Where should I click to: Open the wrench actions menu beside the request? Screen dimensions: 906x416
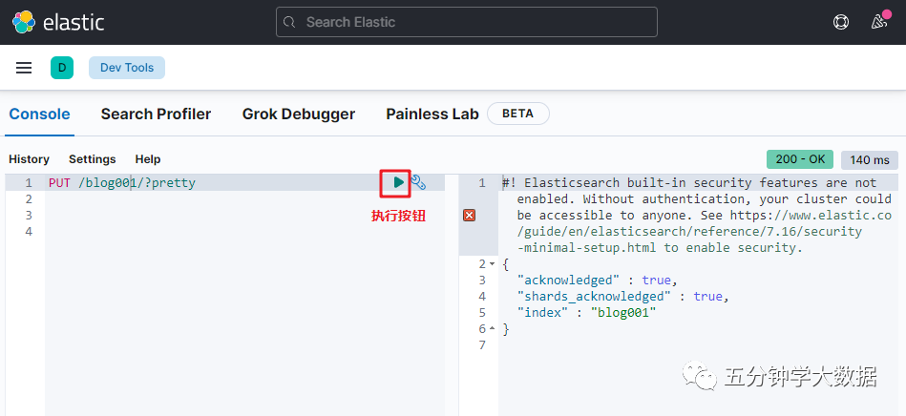(x=418, y=182)
